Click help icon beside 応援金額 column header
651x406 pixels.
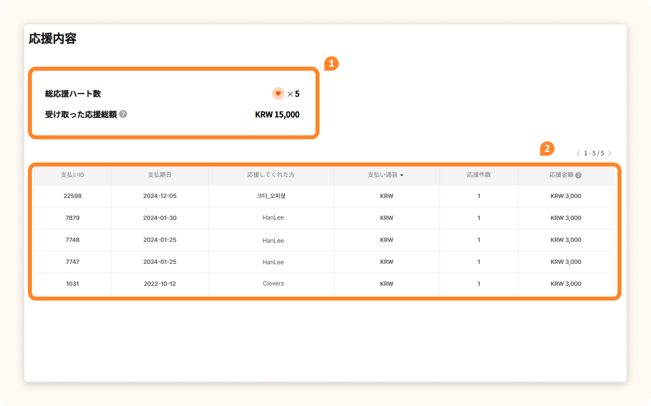(578, 175)
